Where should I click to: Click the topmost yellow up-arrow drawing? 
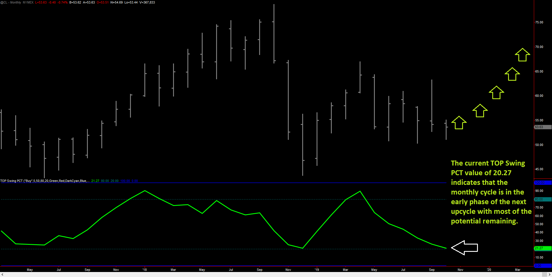522,55
